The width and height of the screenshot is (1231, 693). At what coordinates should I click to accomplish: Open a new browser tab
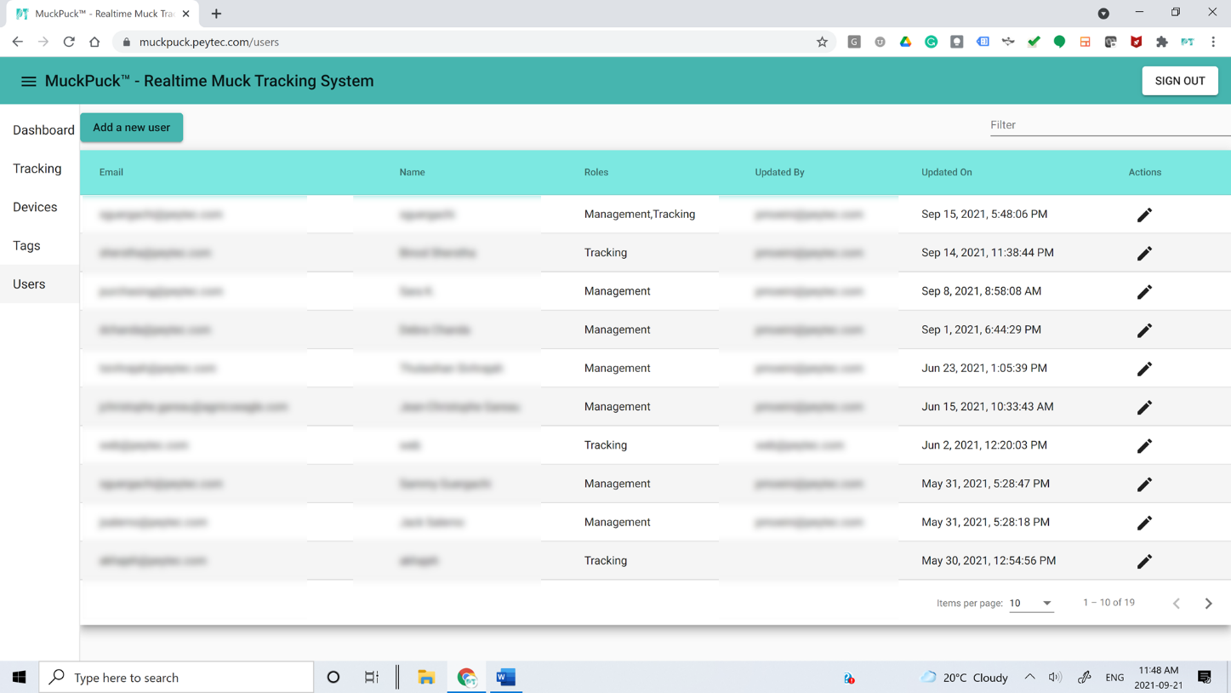point(216,14)
